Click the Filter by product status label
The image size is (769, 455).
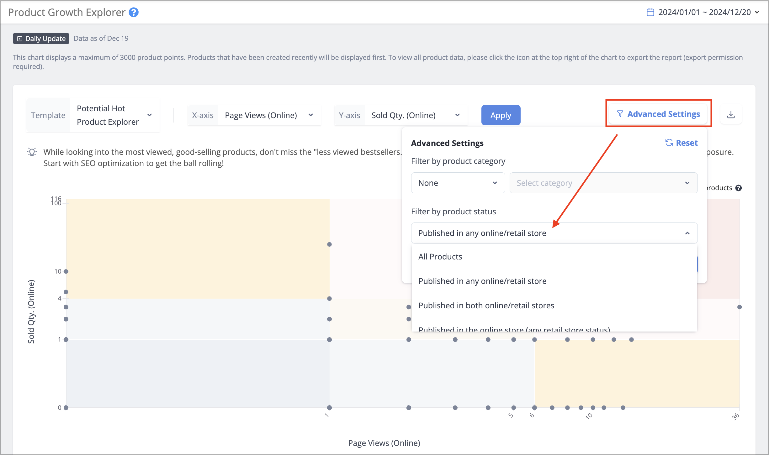click(453, 212)
